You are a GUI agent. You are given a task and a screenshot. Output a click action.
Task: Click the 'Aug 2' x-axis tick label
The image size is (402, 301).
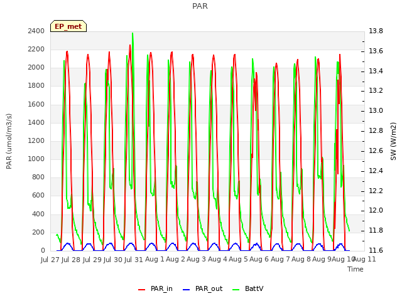pyautogui.click(x=175, y=259)
